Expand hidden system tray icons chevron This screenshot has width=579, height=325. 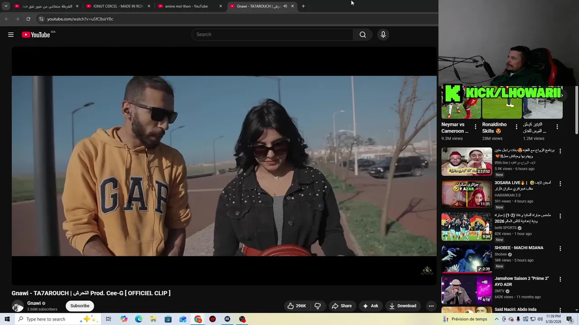[x=496, y=319]
